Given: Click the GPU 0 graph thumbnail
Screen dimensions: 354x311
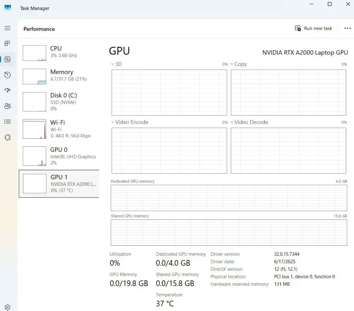Looking at the screenshot, I should click(x=34, y=156).
